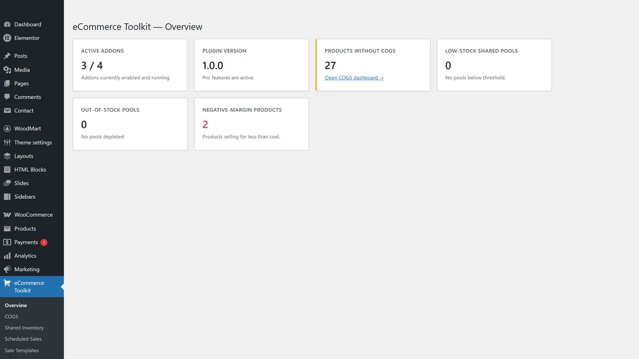639x359 pixels.
Task: Click the Theme settings sliders icon
Action: 7,142
